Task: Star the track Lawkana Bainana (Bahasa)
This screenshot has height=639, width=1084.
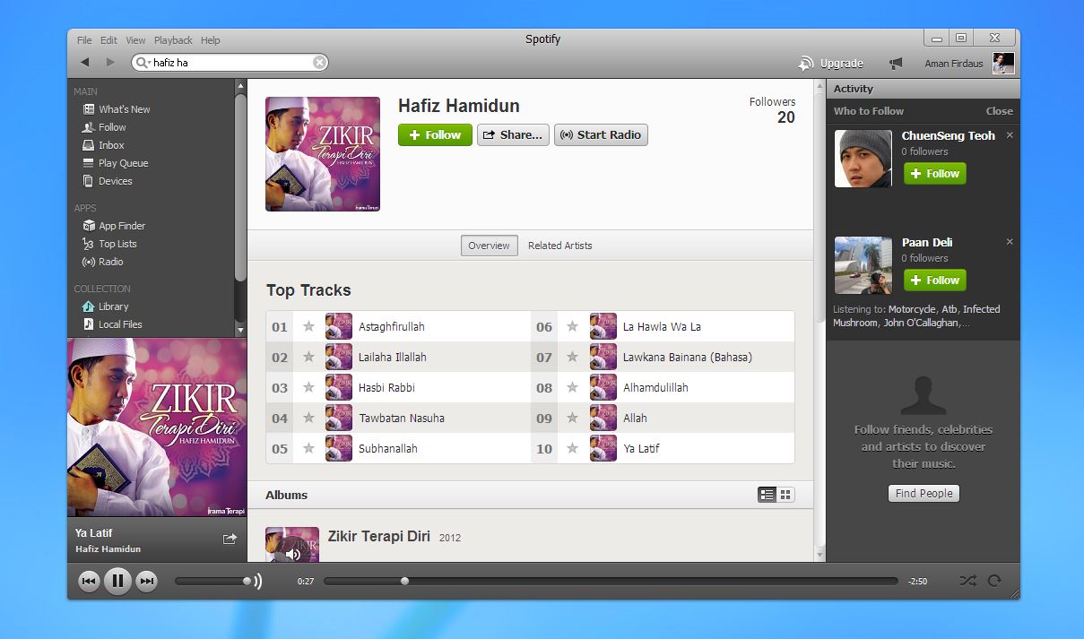Action: tap(572, 357)
